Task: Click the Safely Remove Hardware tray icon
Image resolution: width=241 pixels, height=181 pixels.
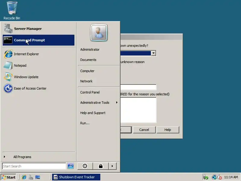Action: (206, 177)
